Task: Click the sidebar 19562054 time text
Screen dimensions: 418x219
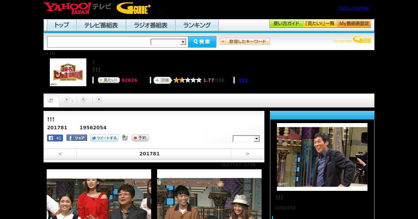Action: click(x=285, y=208)
